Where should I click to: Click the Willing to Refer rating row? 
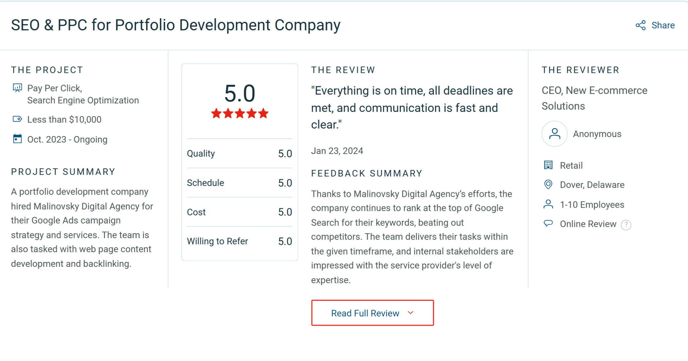coord(239,241)
